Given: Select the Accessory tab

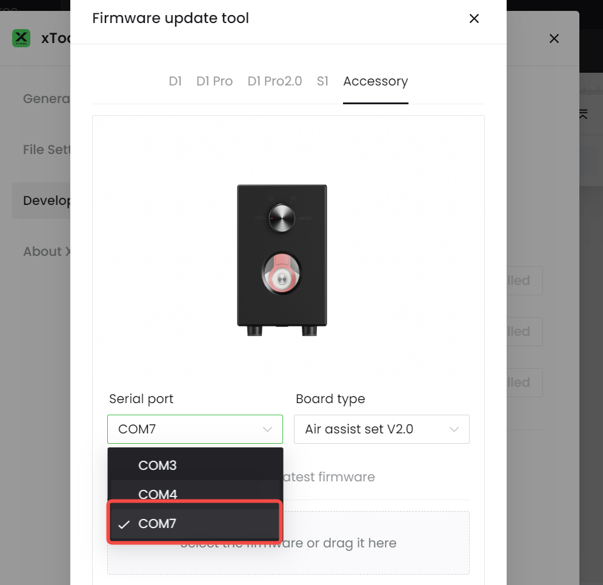Looking at the screenshot, I should coord(375,81).
